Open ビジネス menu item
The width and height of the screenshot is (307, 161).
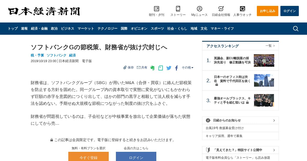68,29
